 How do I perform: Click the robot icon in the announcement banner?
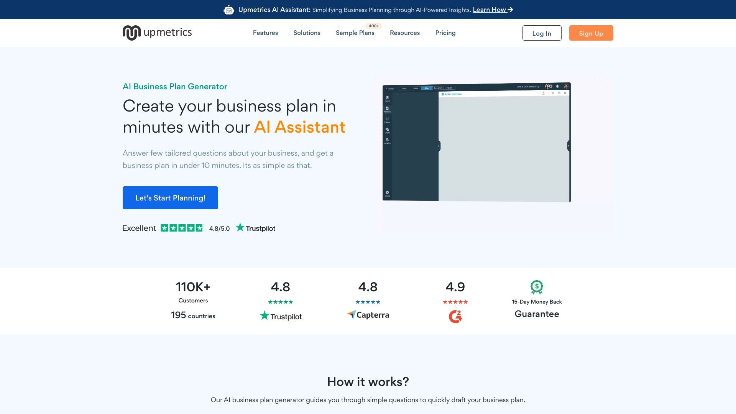pyautogui.click(x=229, y=10)
